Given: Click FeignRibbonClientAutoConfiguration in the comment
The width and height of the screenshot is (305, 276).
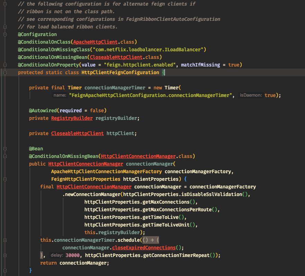Looking at the screenshot, I should click(x=173, y=19).
